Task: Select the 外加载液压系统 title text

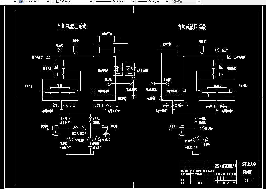Action: click(x=72, y=26)
